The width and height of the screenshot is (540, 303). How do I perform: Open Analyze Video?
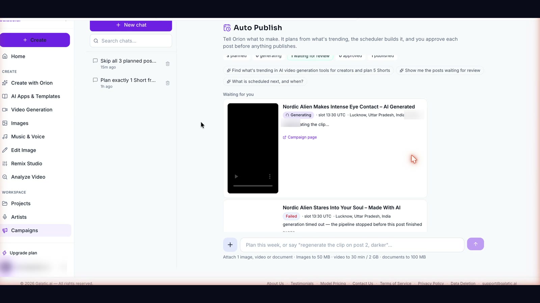28,177
